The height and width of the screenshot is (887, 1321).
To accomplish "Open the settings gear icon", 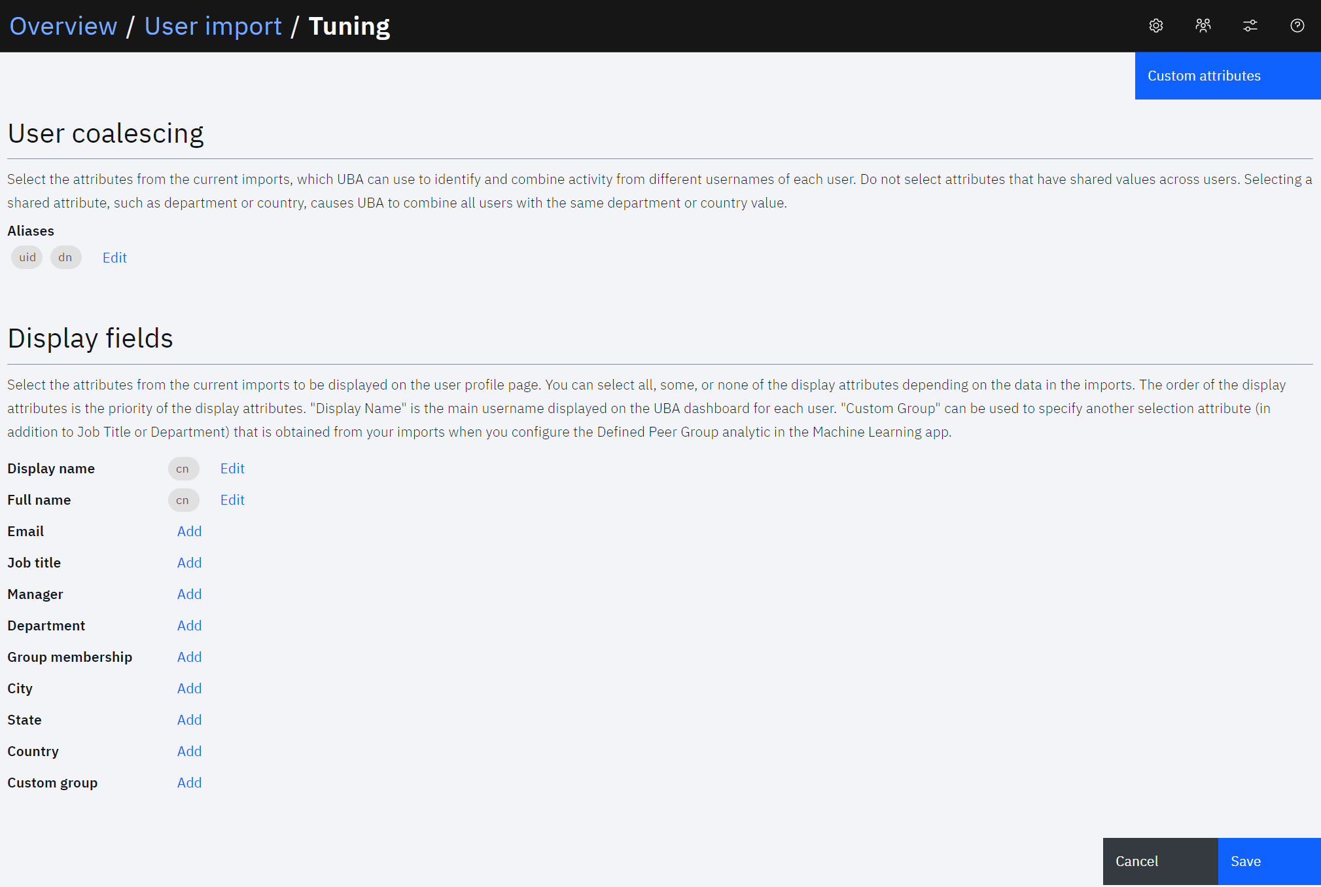I will [x=1156, y=26].
